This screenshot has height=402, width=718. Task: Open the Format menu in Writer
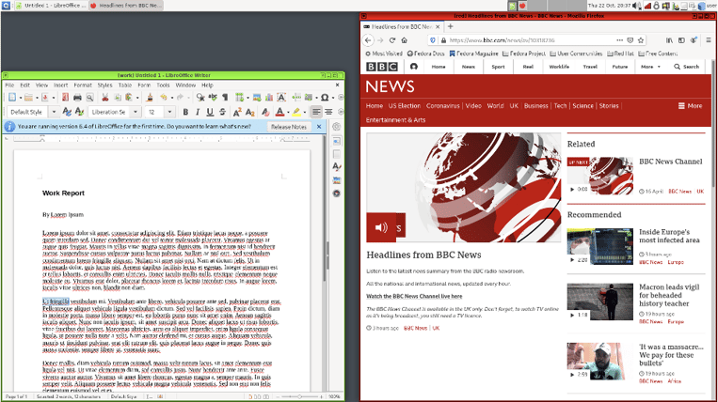(83, 85)
